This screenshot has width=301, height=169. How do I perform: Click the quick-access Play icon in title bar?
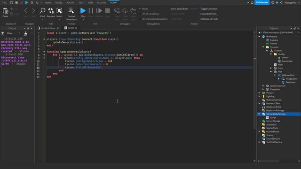(27, 2)
